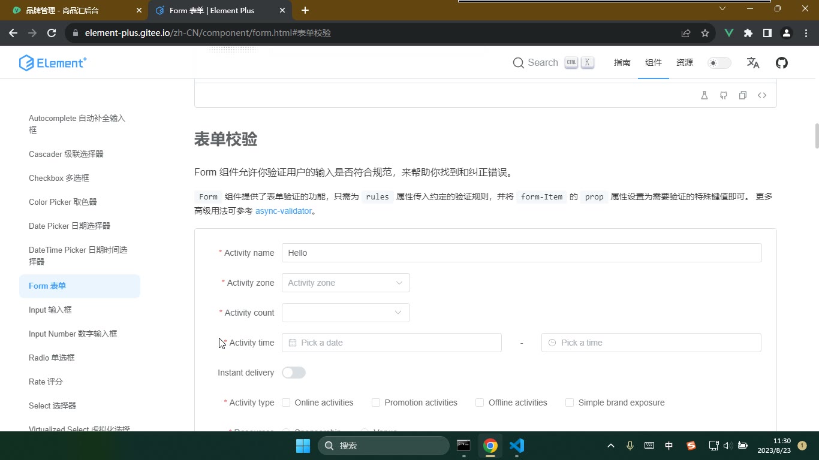819x460 pixels.
Task: Open the Pick a time picker
Action: (651, 343)
